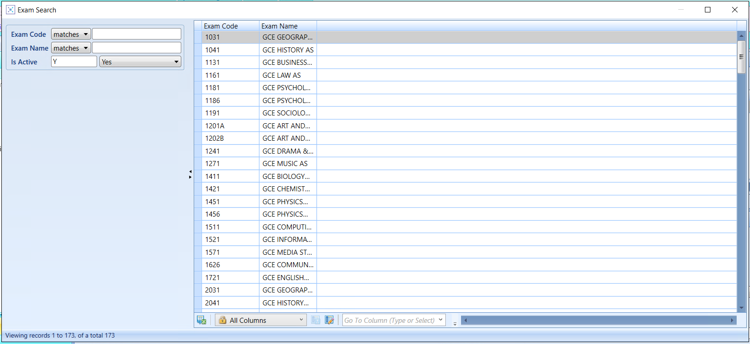Select the GCE HISTORY AS row

pos(288,50)
